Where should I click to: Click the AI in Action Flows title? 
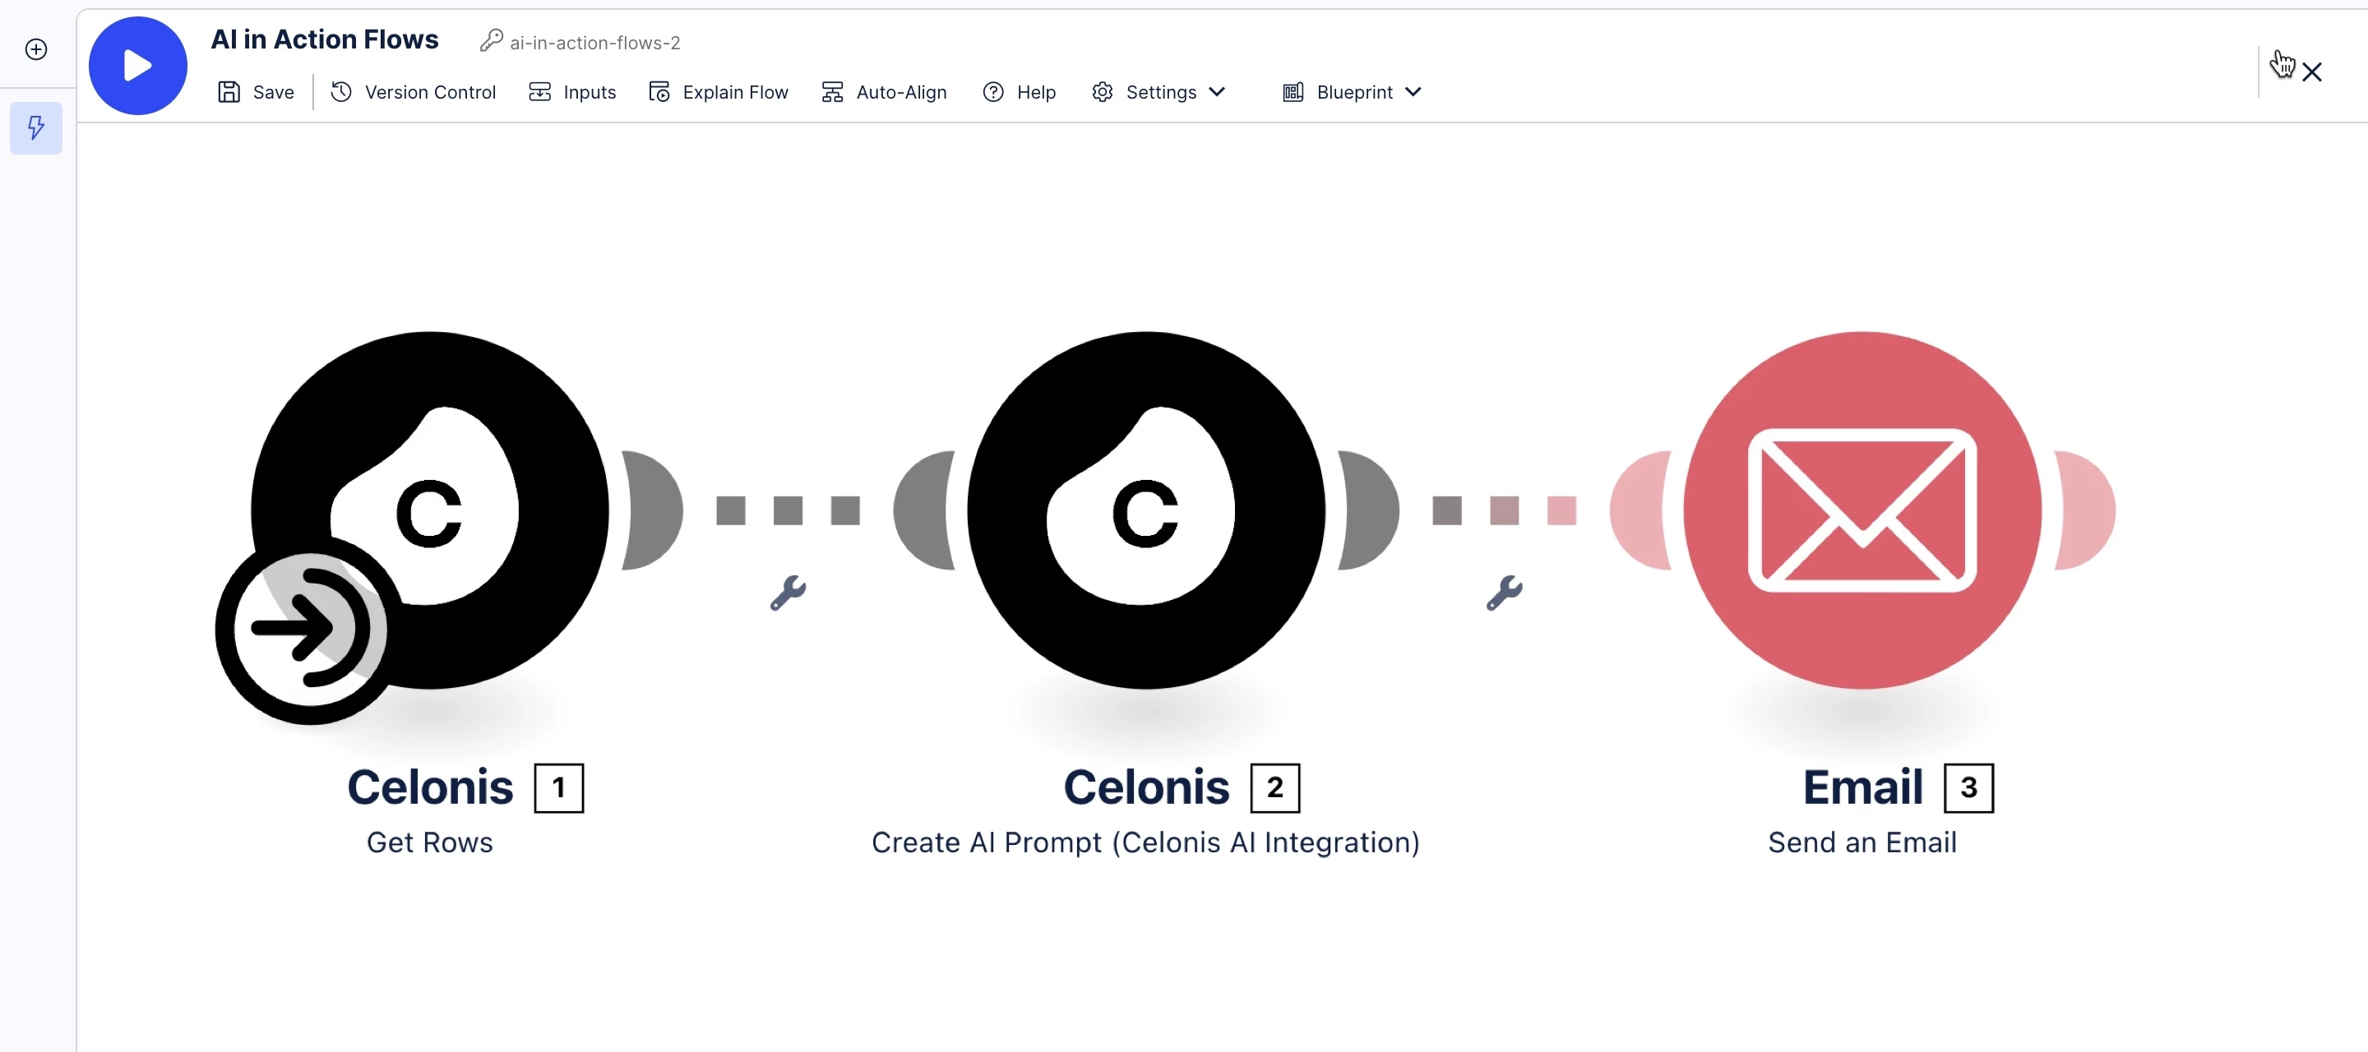[x=325, y=39]
